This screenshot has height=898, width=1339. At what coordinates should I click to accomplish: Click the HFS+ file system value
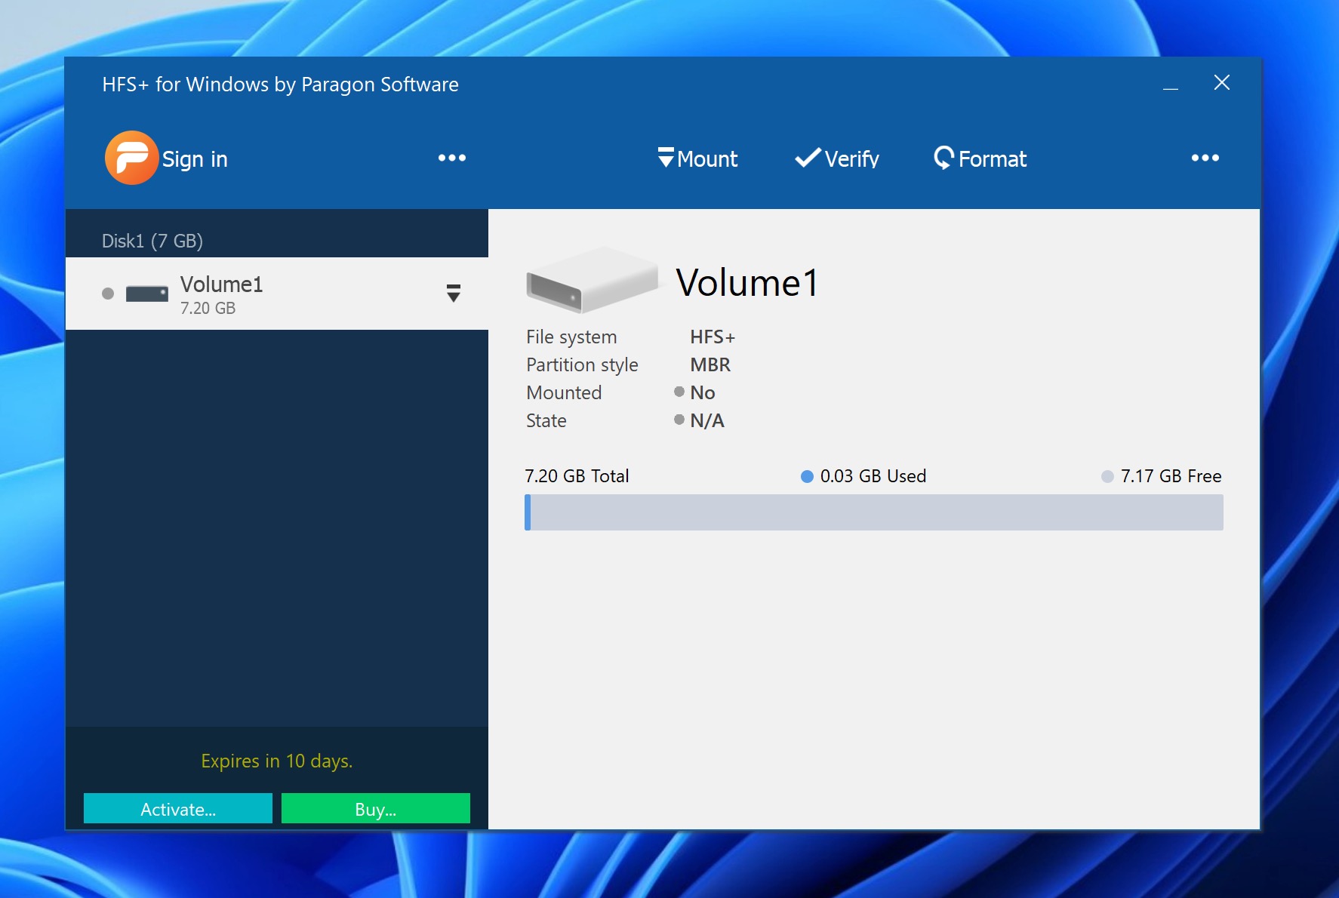coord(713,337)
